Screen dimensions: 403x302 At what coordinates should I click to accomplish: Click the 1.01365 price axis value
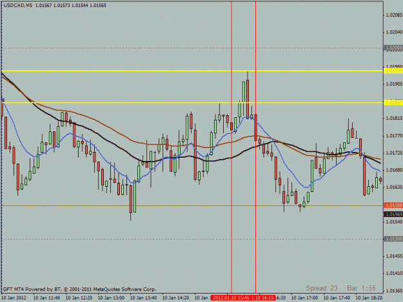394,290
